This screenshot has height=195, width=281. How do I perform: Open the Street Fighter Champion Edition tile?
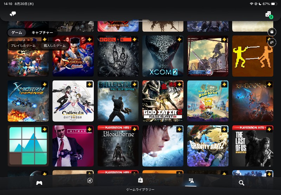(118, 26)
